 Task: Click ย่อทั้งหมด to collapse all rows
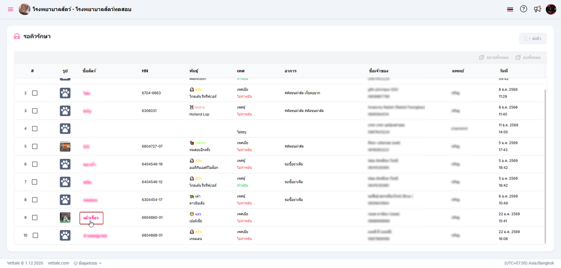point(528,58)
